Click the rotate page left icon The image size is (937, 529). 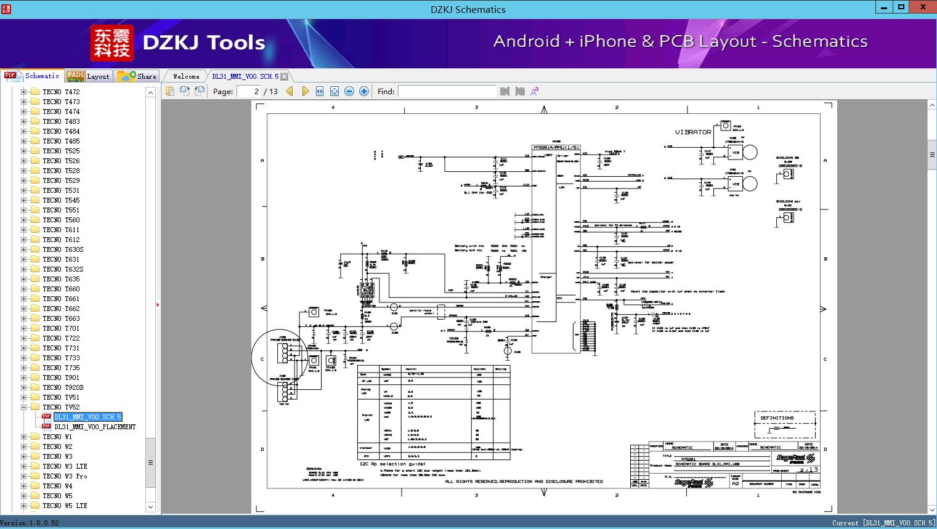[184, 91]
